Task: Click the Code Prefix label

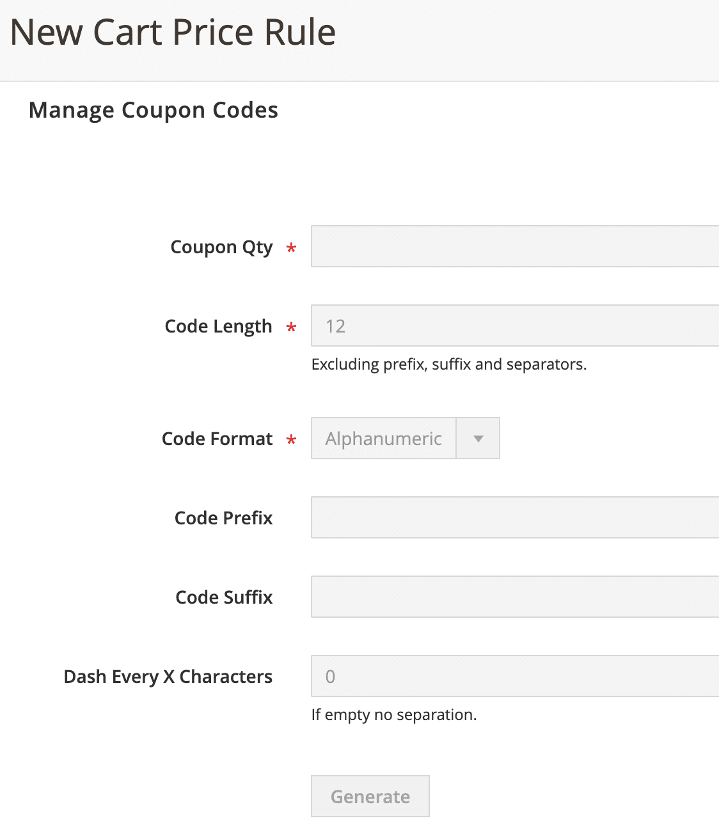Action: coord(224,518)
